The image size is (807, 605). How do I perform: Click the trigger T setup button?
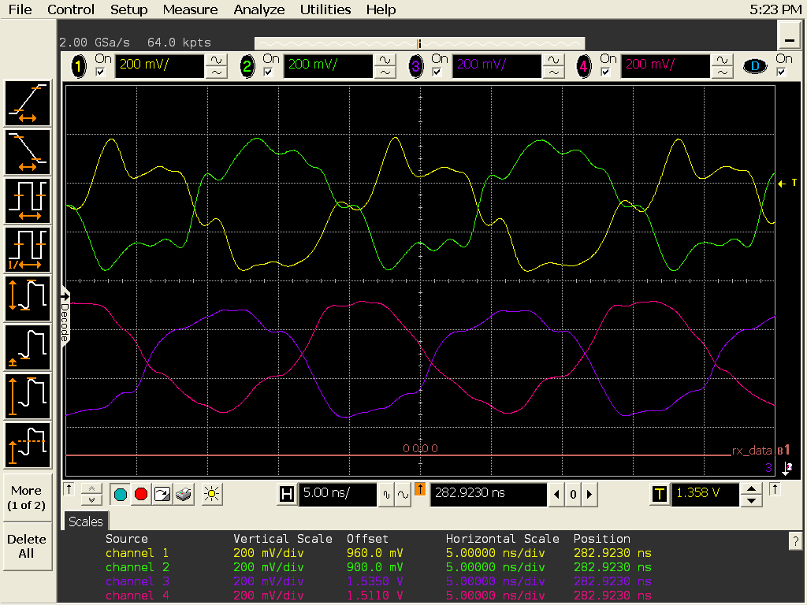point(660,495)
